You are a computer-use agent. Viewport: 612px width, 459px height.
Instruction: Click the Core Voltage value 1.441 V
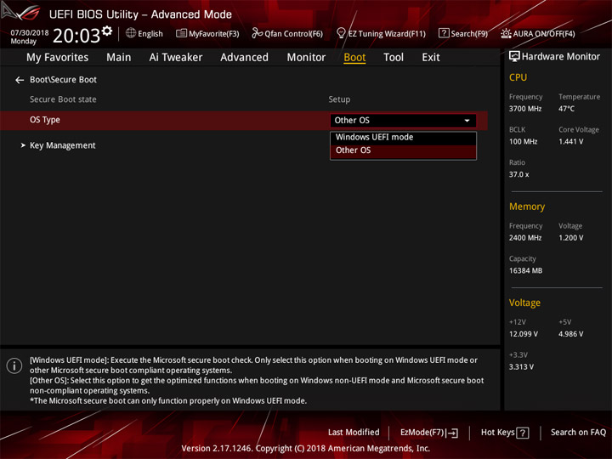tap(571, 141)
